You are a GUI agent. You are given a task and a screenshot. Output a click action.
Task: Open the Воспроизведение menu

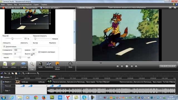(x=25, y=4)
